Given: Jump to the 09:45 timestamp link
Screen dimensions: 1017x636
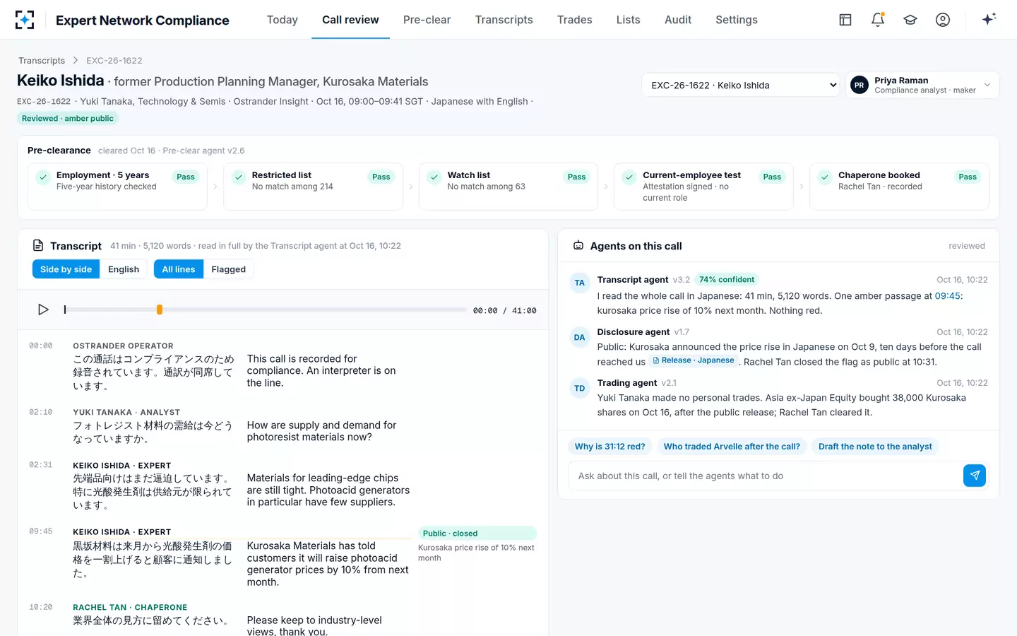Looking at the screenshot, I should (x=948, y=296).
